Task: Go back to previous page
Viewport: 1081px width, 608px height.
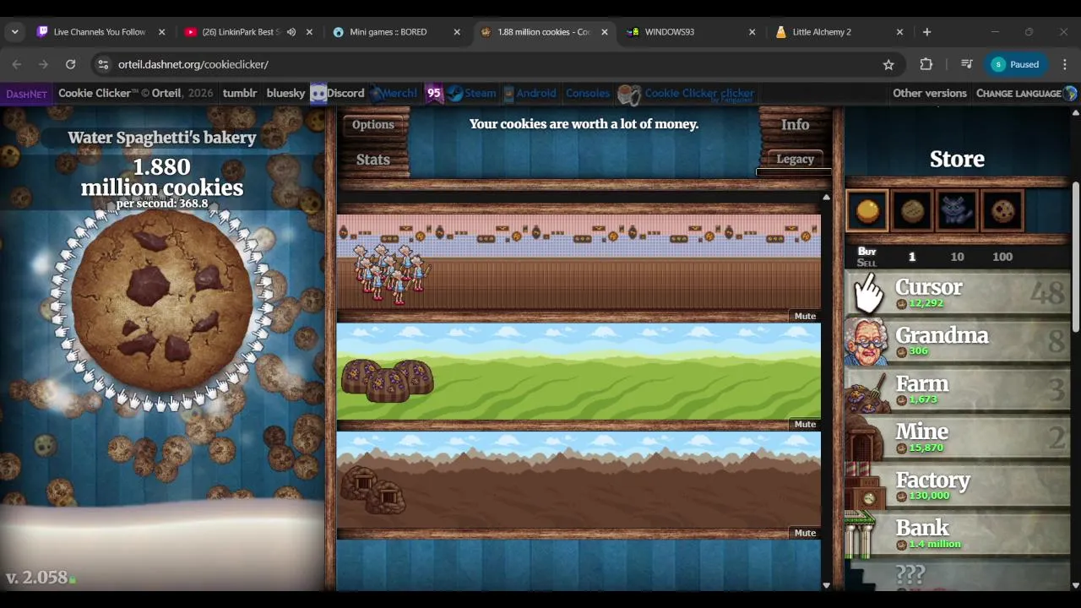Action: [17, 64]
